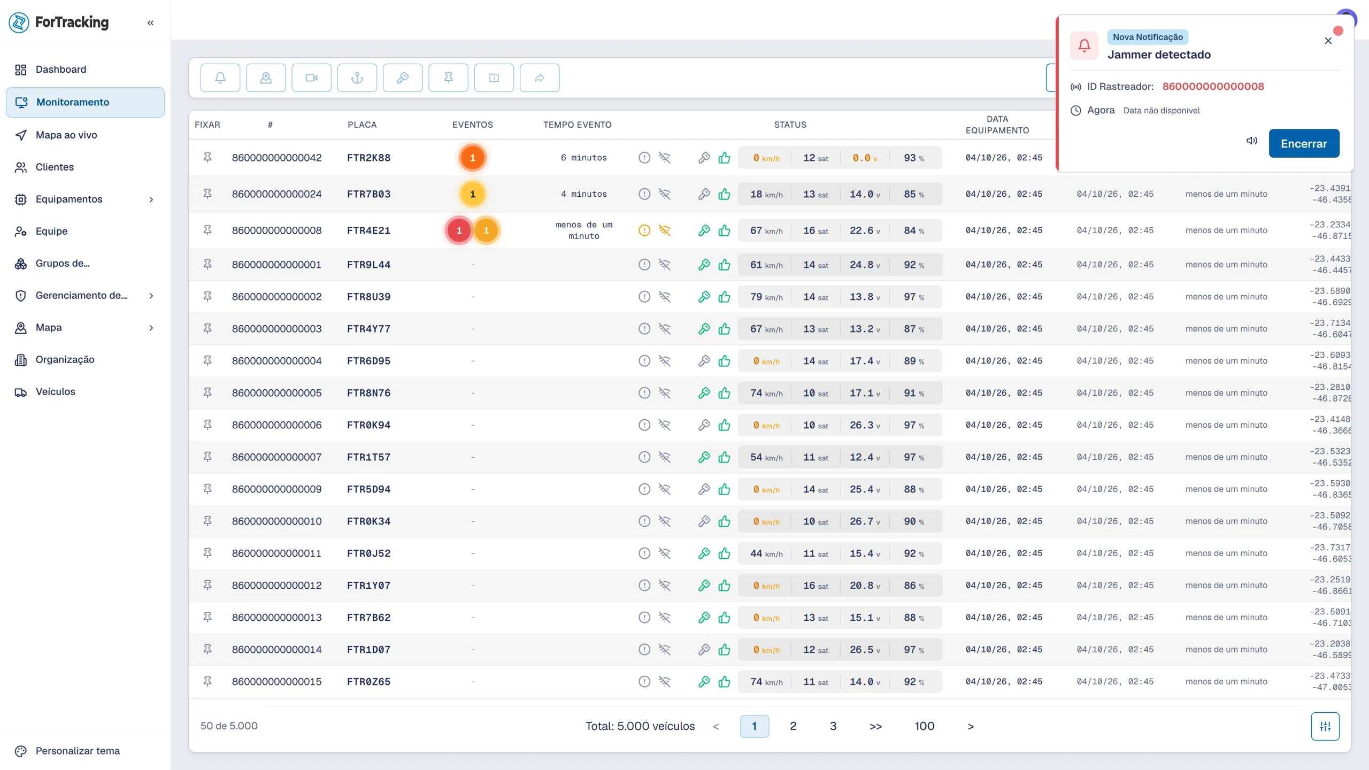
Task: Jump forward with the >> pagination button
Action: (875, 726)
